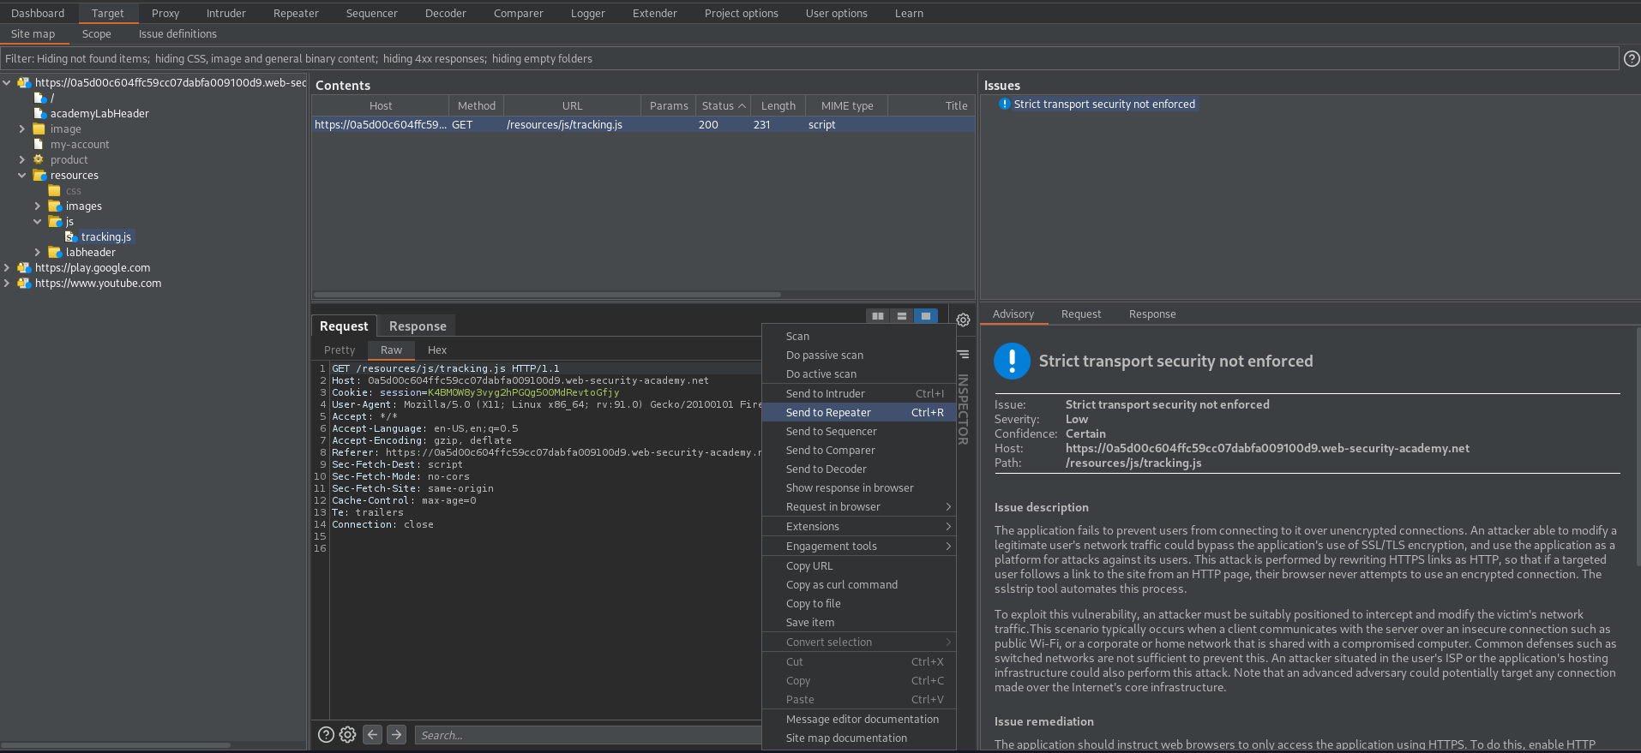
Task: Click the contents table horizontal scrollbar
Action: [x=547, y=294]
